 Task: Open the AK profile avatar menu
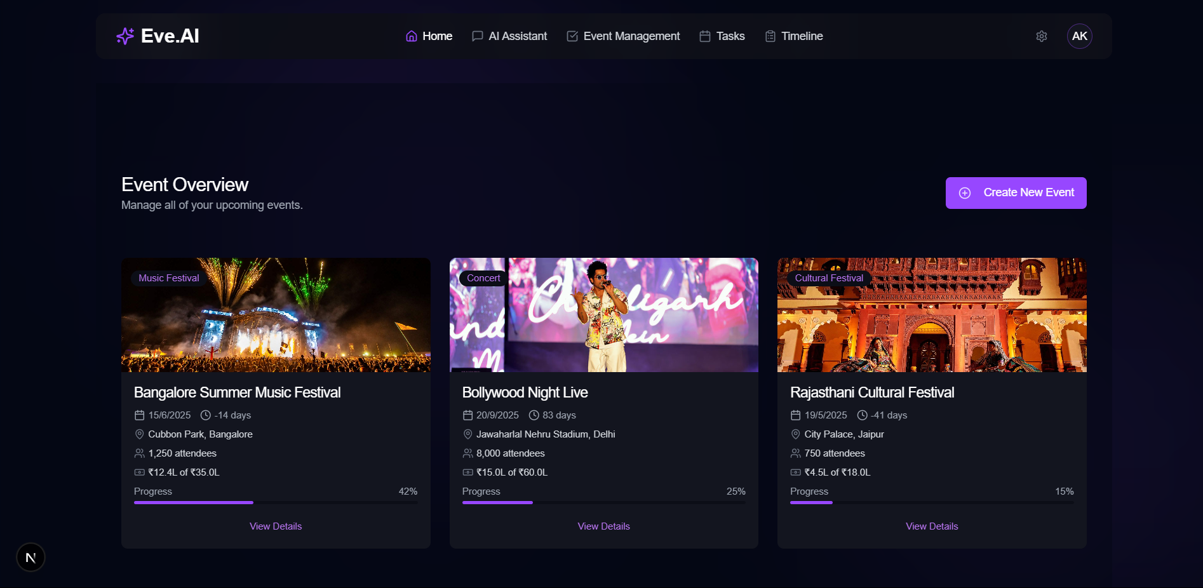point(1079,36)
